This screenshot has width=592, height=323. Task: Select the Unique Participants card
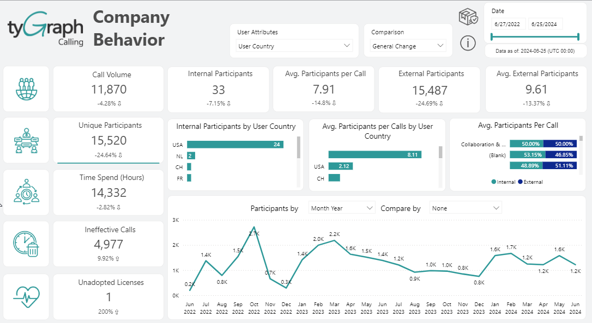[108, 140]
